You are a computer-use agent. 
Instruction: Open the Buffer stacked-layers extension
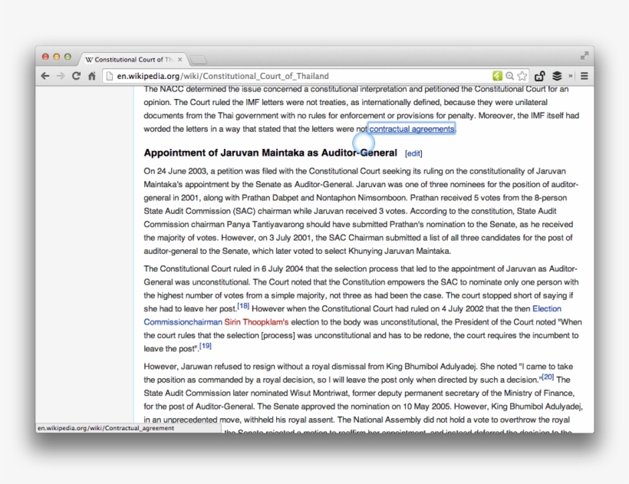(x=557, y=76)
